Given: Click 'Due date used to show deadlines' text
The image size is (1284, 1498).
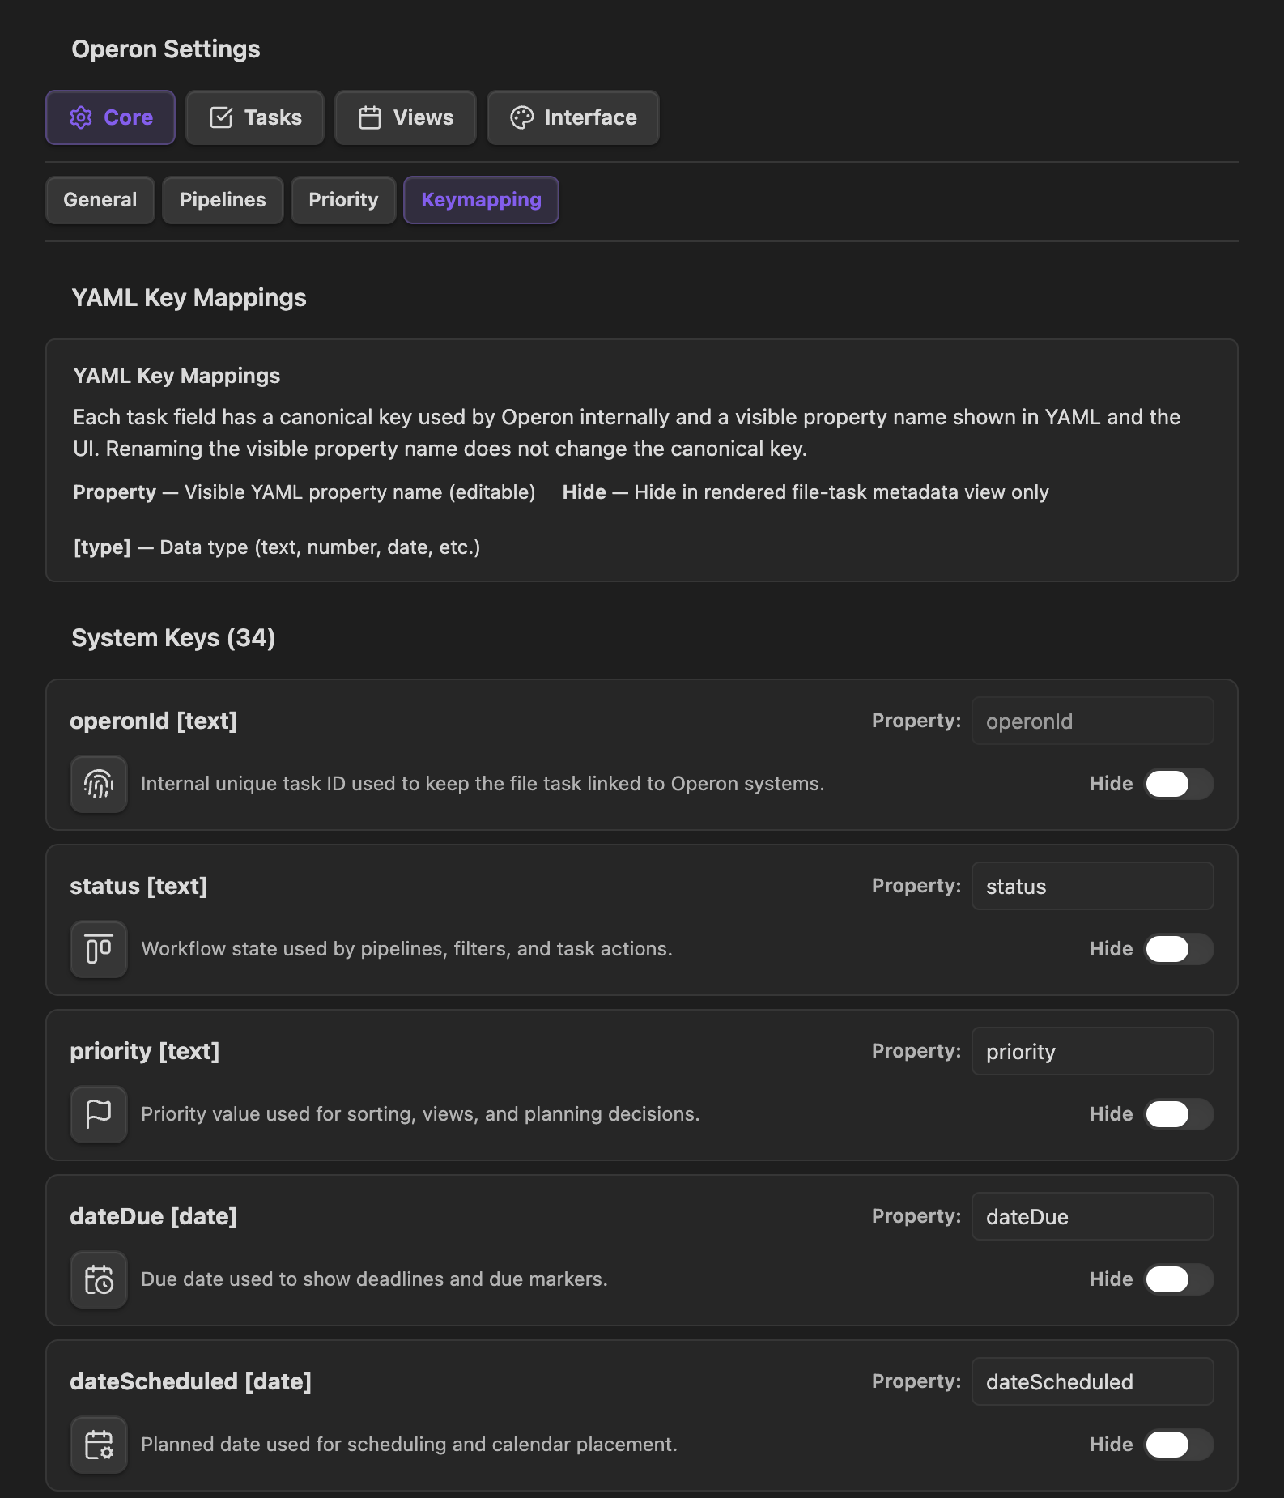Looking at the screenshot, I should point(375,1279).
